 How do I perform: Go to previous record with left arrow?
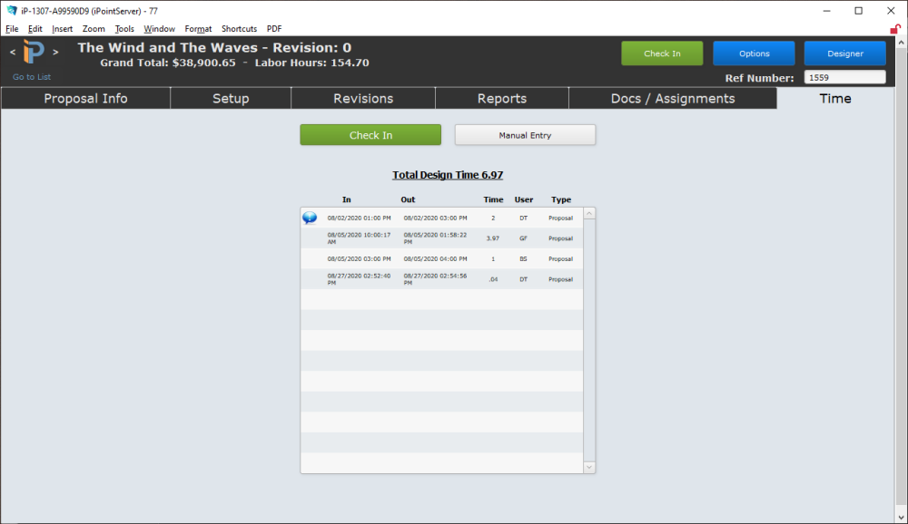(x=13, y=52)
